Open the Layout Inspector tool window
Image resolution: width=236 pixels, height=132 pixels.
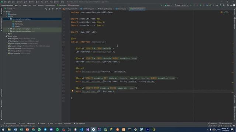pos(225,124)
